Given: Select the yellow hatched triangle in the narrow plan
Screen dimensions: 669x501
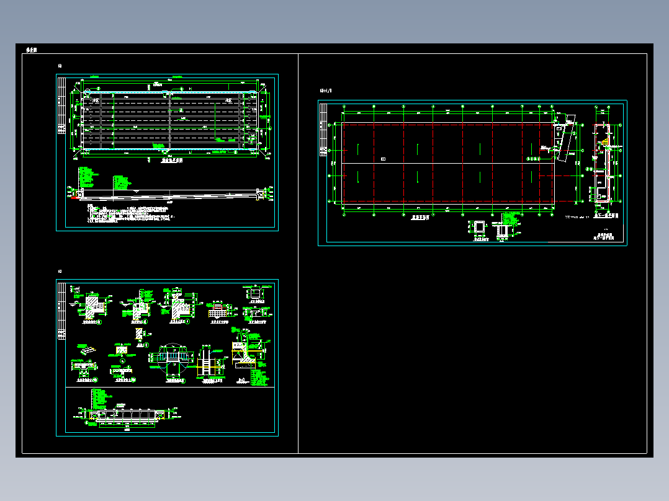Looking at the screenshot, I should point(604,140).
